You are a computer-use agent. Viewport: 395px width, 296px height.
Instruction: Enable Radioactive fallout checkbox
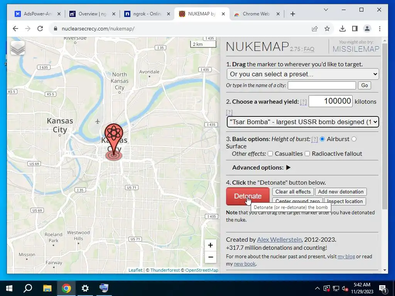tap(307, 153)
